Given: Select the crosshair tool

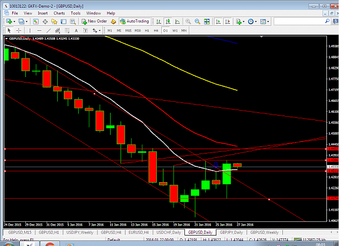Looking at the screenshot, I should (x=19, y=30).
